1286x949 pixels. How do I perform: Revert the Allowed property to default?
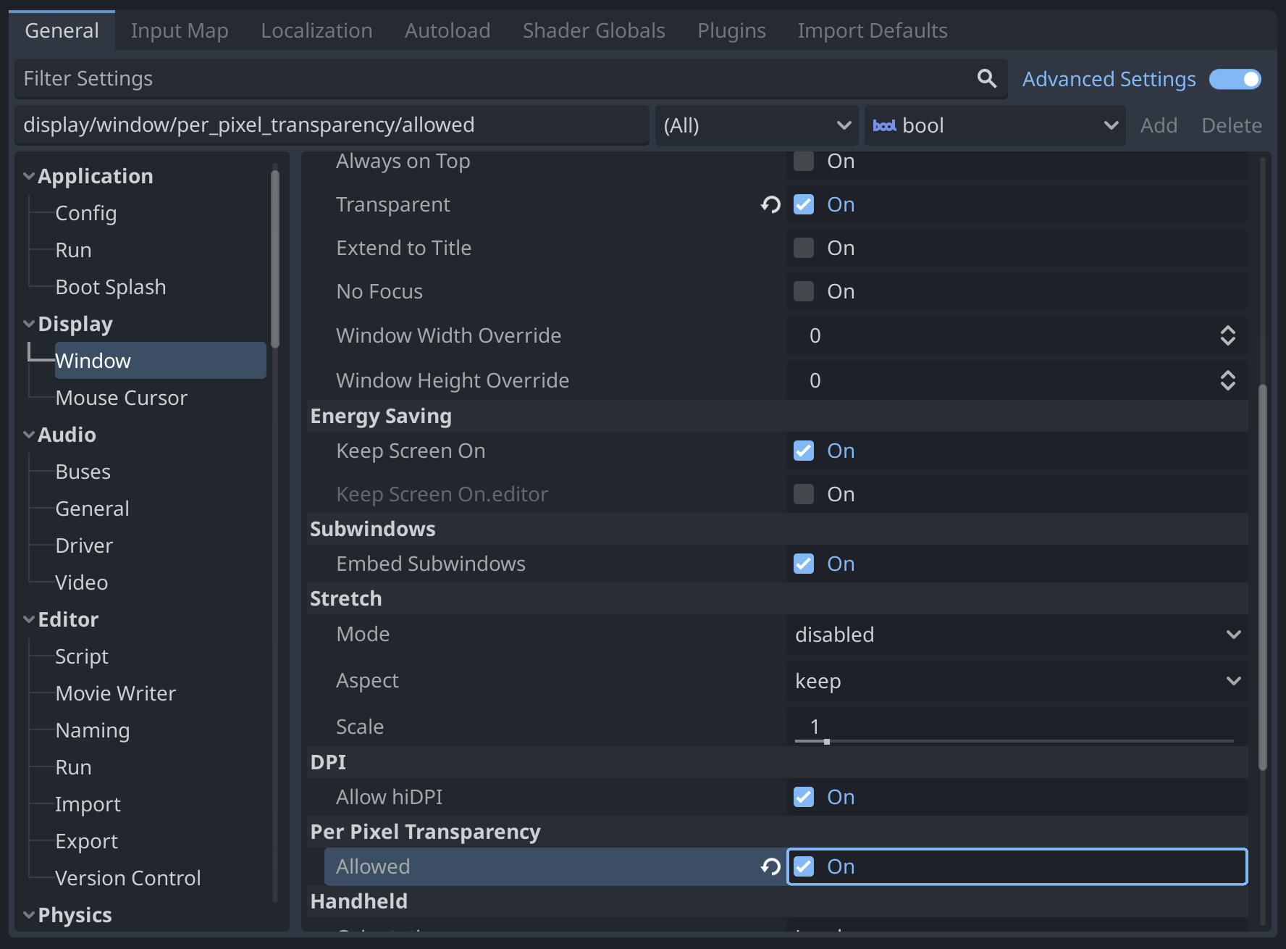coord(770,866)
